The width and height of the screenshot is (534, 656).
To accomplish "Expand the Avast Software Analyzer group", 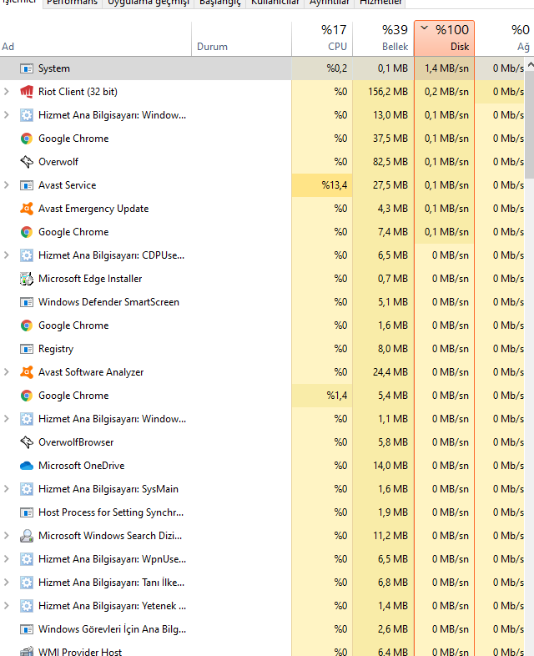I will coord(7,372).
